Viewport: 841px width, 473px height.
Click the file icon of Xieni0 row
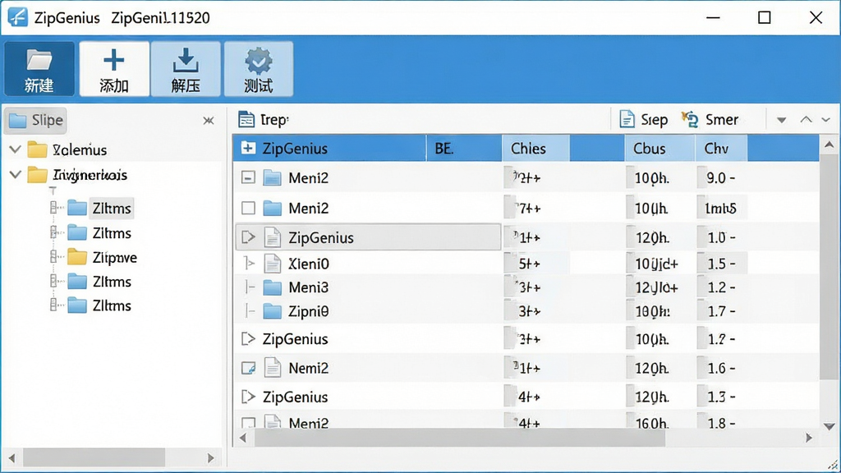click(273, 264)
